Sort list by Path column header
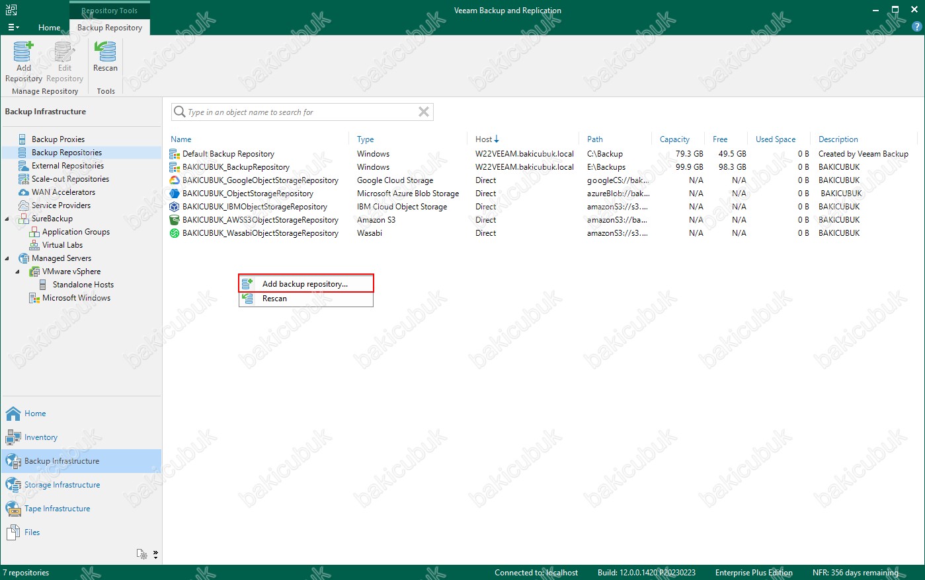 point(595,139)
